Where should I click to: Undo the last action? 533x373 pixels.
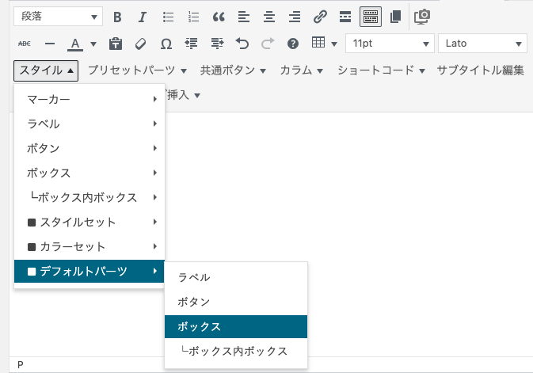[242, 44]
